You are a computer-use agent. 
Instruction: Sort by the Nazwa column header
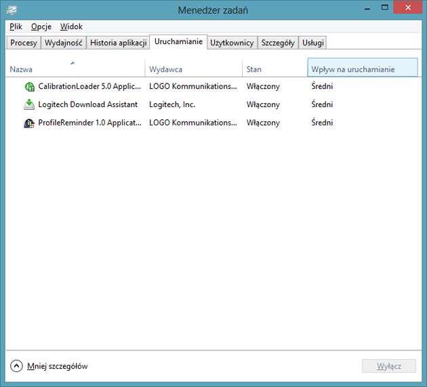[x=75, y=67]
